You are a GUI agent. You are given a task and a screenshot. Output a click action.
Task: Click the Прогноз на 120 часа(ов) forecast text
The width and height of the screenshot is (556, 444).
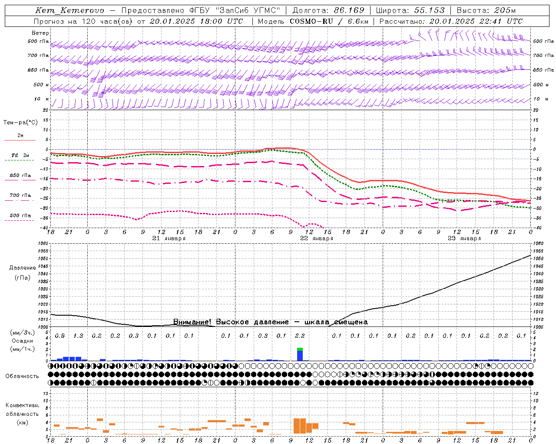point(83,21)
